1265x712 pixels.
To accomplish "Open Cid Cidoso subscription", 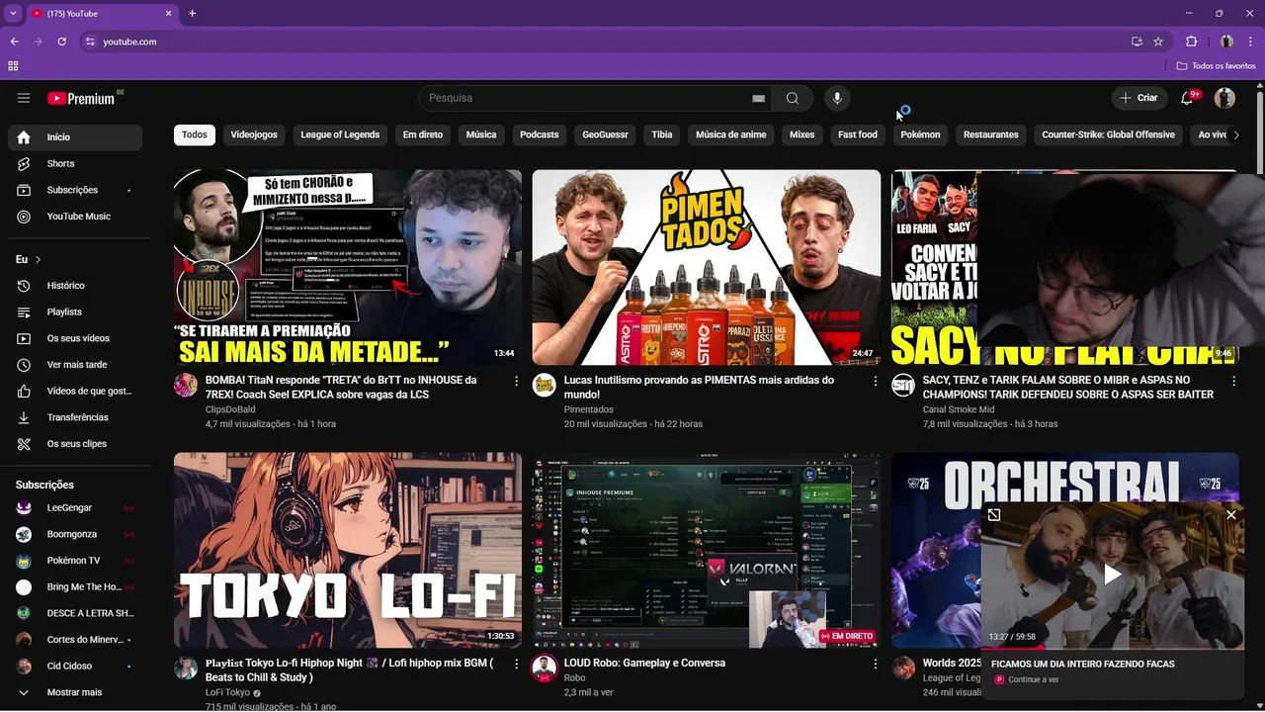I will [x=75, y=667].
